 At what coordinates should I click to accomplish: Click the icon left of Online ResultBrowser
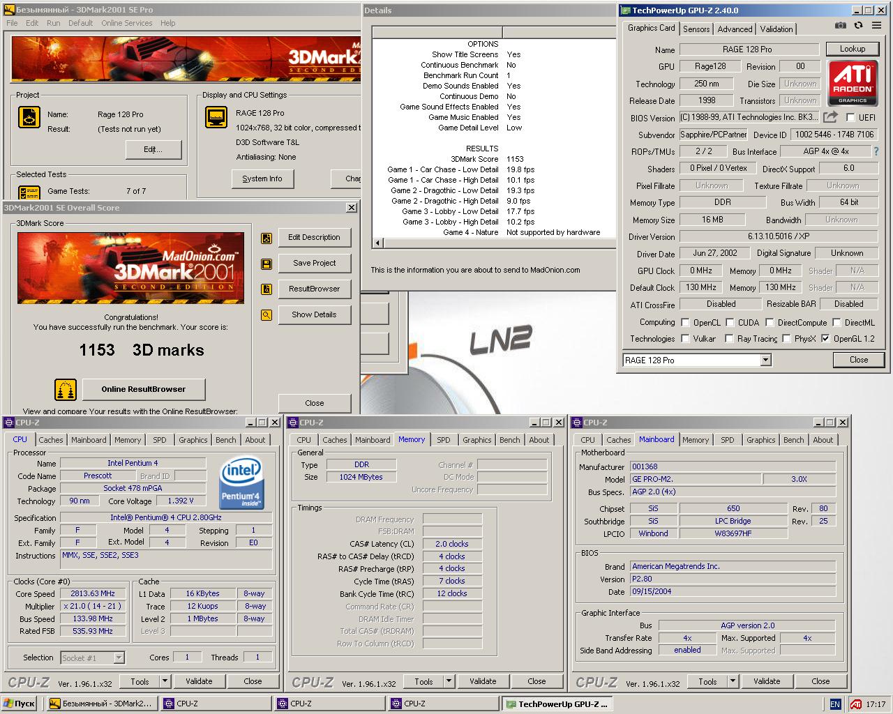tap(66, 390)
